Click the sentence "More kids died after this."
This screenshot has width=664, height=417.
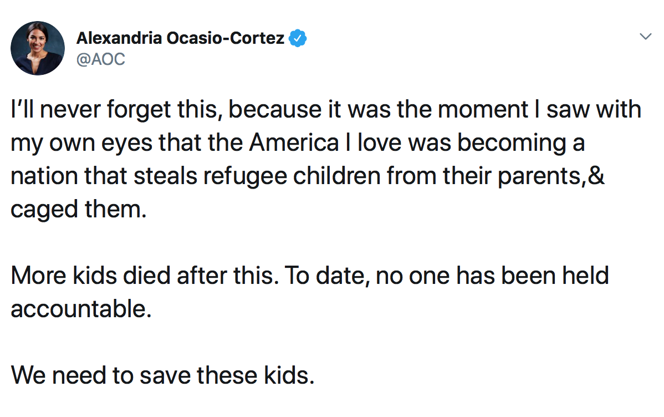click(145, 276)
